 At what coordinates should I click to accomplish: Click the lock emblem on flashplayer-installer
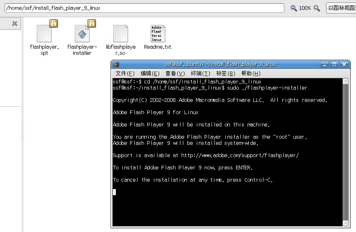[92, 23]
